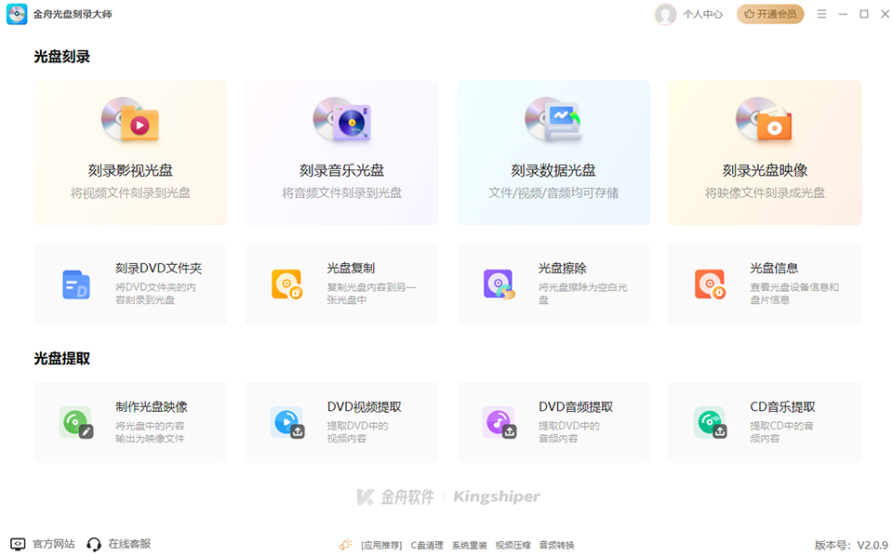This screenshot has height=556, width=893.
Task: Select the 光盘复制 disc copy icon
Action: (287, 284)
